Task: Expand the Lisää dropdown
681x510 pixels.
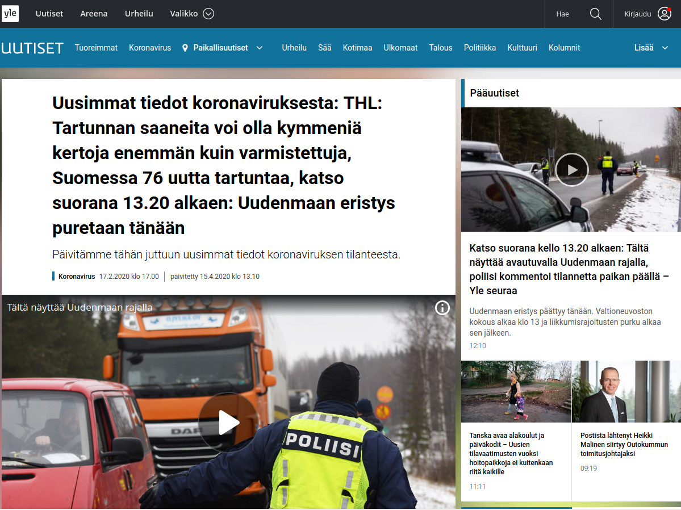Action: click(665, 48)
